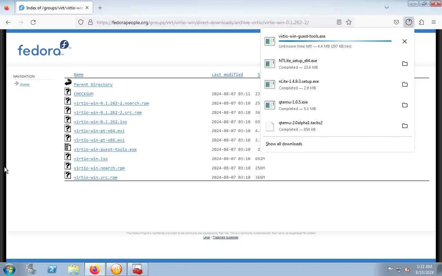The image size is (442, 276).
Task: Bookmark this page with the star
Action: pyautogui.click(x=349, y=22)
